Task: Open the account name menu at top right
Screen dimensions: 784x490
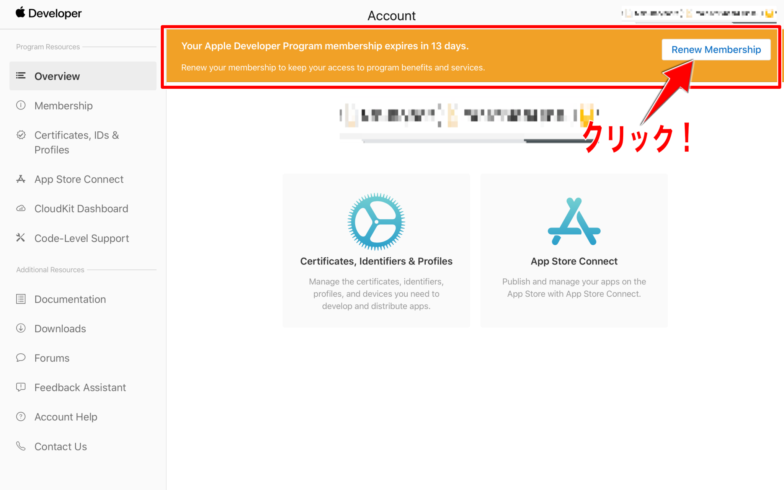Action: point(698,14)
